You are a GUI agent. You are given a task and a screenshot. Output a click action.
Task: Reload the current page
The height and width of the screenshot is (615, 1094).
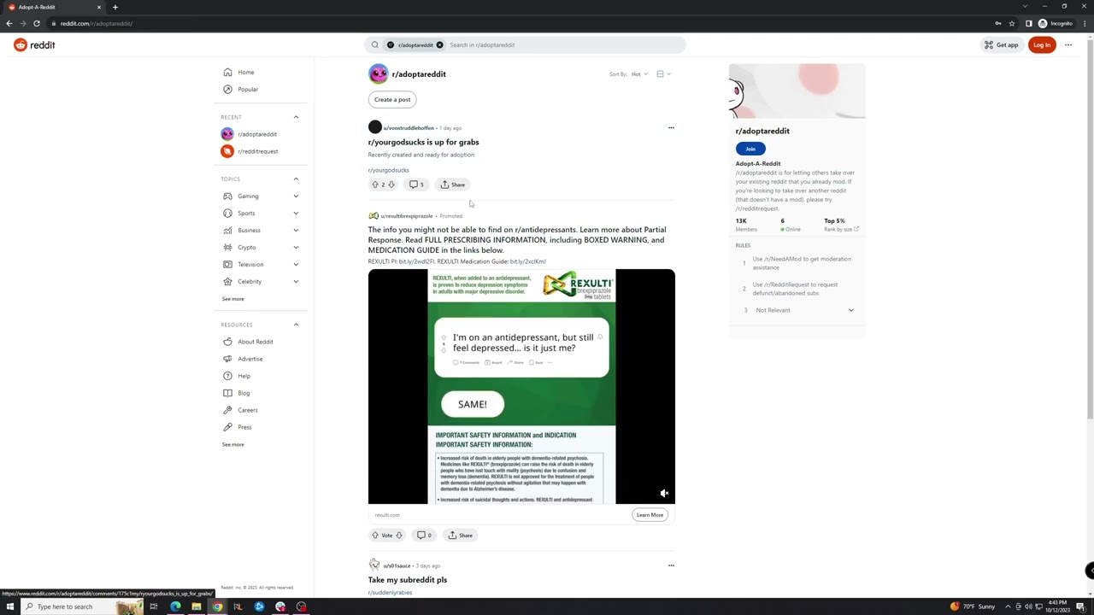tap(37, 23)
